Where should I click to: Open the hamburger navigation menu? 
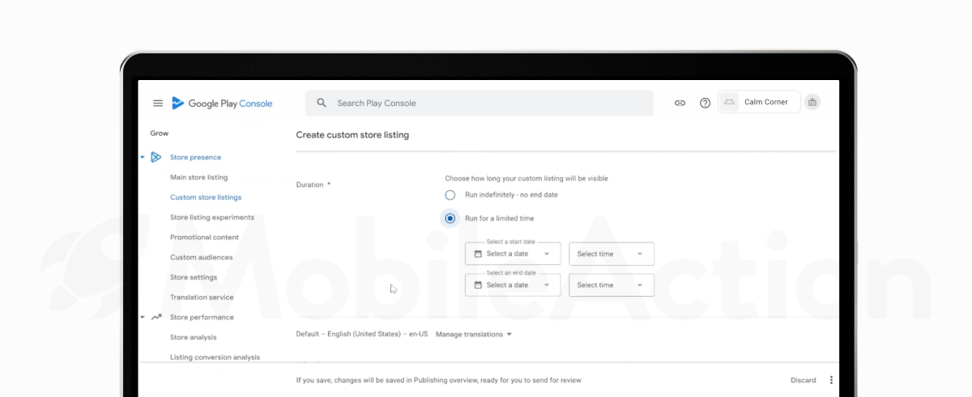[x=158, y=103]
